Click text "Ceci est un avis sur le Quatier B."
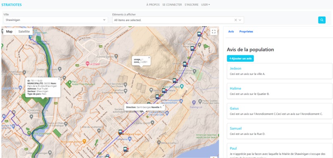Viewport: 333px width, 158px height. point(250,94)
